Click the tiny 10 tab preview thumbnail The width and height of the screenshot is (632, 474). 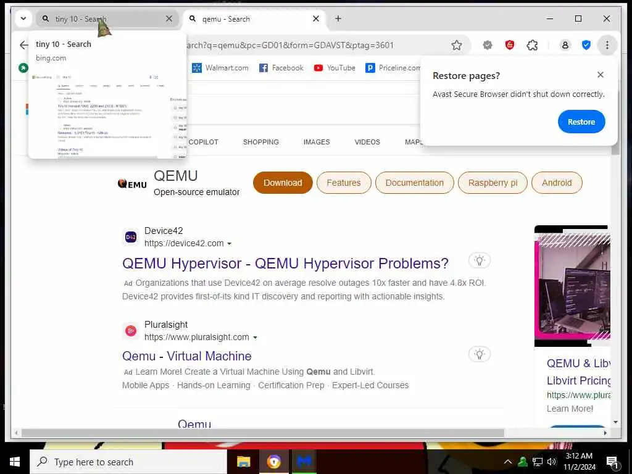pyautogui.click(x=108, y=115)
